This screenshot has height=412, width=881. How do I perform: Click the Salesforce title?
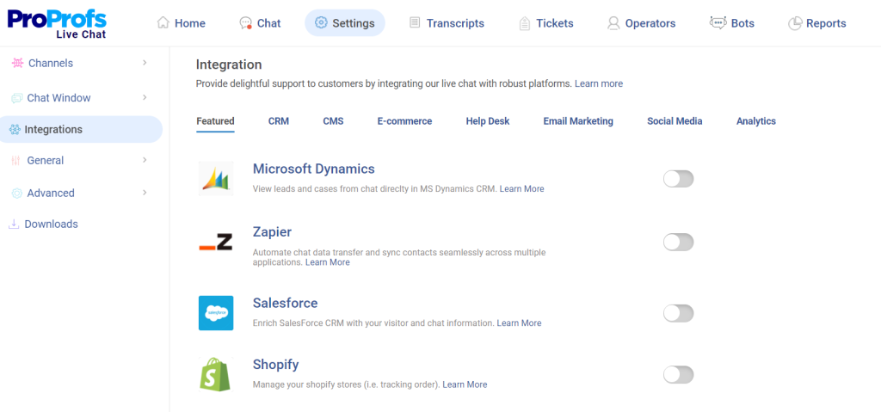pos(285,303)
